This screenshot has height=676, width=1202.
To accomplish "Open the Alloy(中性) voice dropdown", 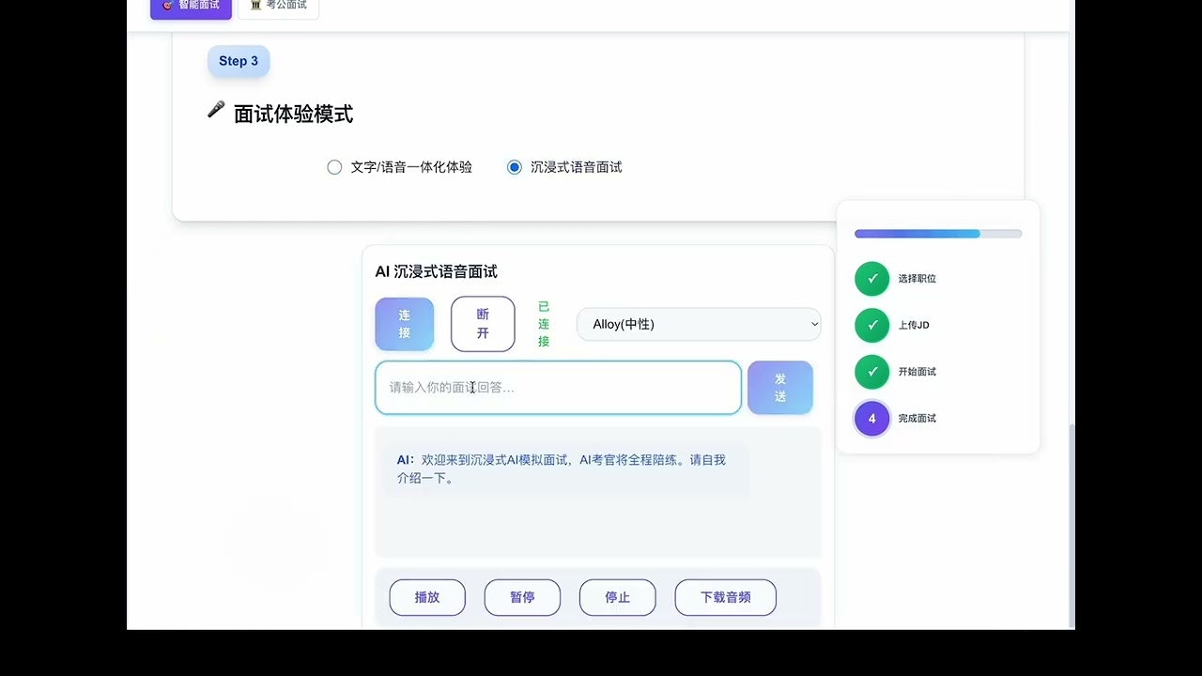I will (x=699, y=324).
